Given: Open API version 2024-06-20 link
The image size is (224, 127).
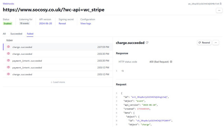Looking at the screenshot, I should 45,23.
